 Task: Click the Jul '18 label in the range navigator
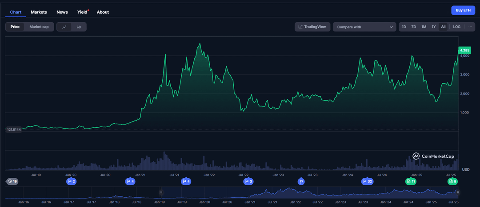(136, 202)
